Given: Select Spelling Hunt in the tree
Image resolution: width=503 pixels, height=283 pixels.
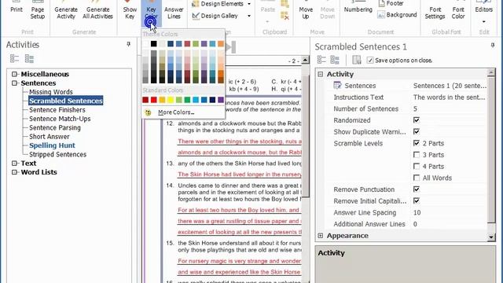Looking at the screenshot, I should (52, 145).
